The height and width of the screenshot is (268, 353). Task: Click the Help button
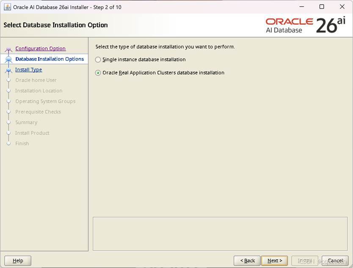(18, 260)
